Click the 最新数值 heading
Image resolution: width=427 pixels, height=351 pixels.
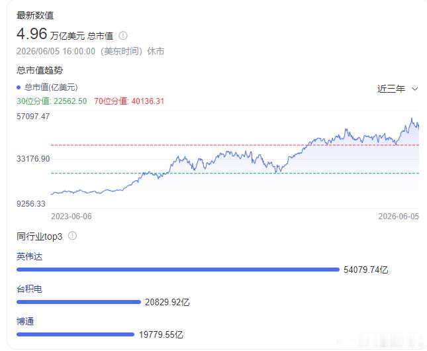[35, 15]
